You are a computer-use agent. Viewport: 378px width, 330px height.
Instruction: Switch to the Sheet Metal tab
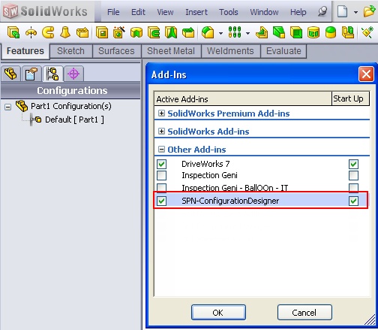[171, 51]
